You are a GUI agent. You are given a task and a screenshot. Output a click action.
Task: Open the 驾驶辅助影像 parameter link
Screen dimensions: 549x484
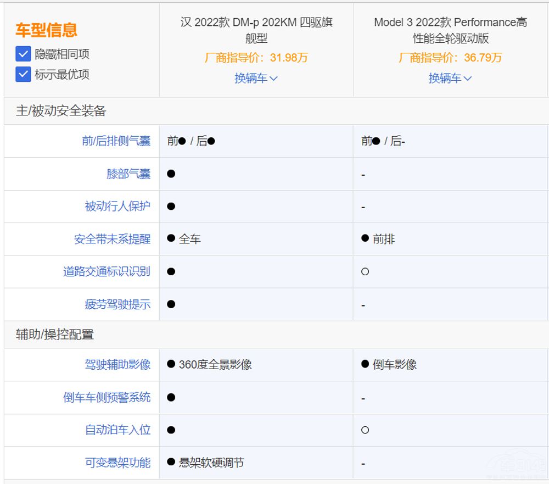(117, 364)
